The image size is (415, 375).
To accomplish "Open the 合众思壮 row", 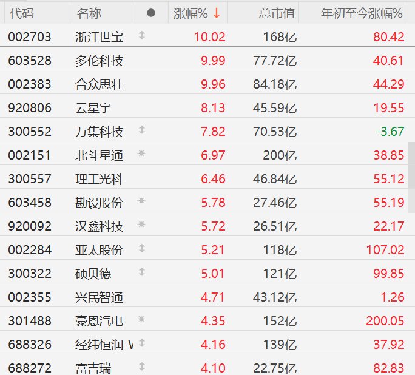I will pos(99,84).
